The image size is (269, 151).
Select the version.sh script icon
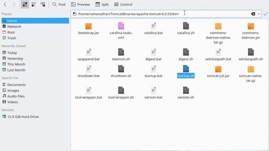coord(186,91)
